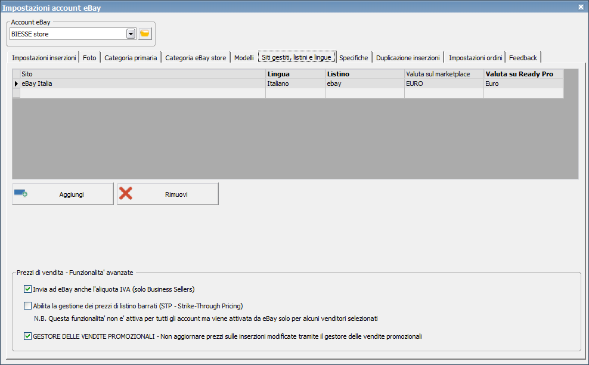The width and height of the screenshot is (589, 365).
Task: Open Duplicazione inserzioni tab
Action: [x=408, y=57]
